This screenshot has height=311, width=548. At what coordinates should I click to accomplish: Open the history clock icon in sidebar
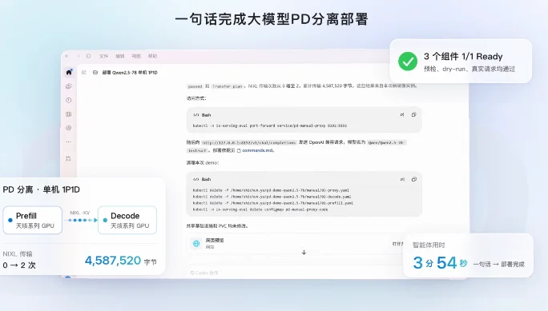[x=69, y=100]
